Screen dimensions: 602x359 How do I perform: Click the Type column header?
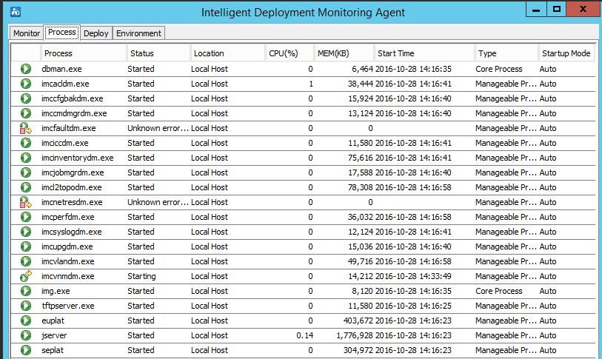506,53
